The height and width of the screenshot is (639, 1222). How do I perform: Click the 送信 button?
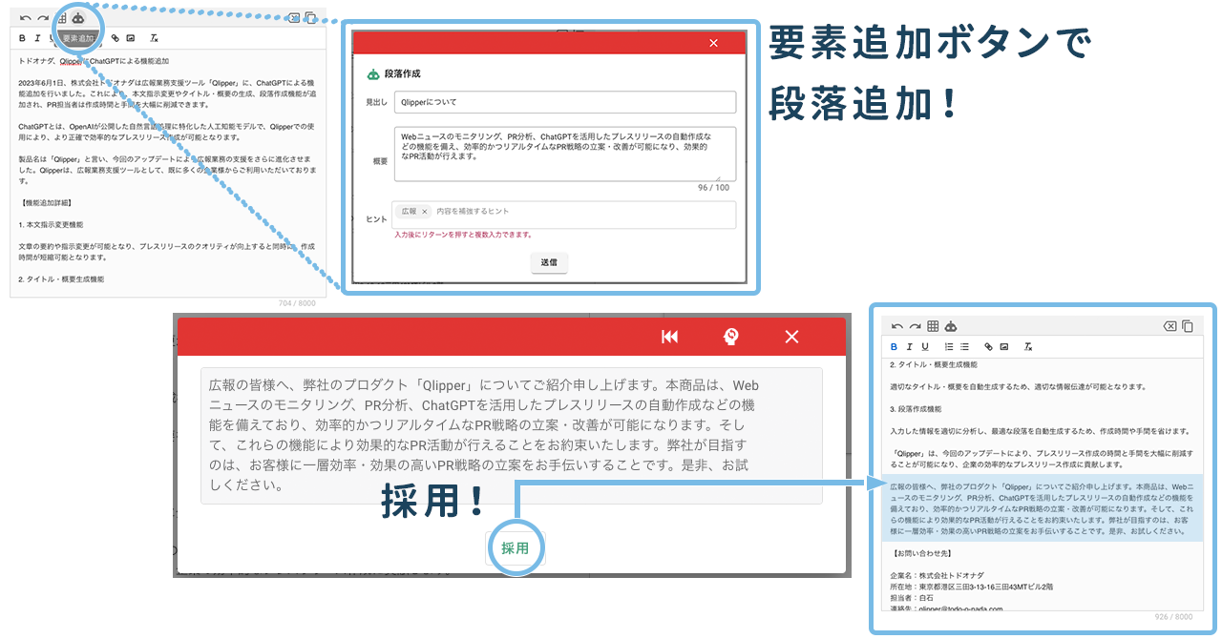[x=549, y=261]
